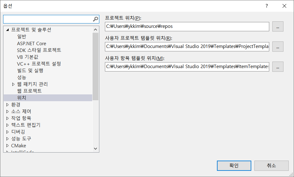Click the tree scrollbar down arrow
The image size is (294, 177).
96,149
